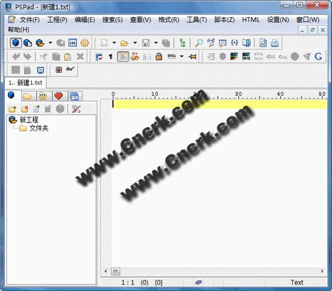Open project tools with the wrench-screwdriver icon
The image size is (332, 291).
(x=76, y=109)
